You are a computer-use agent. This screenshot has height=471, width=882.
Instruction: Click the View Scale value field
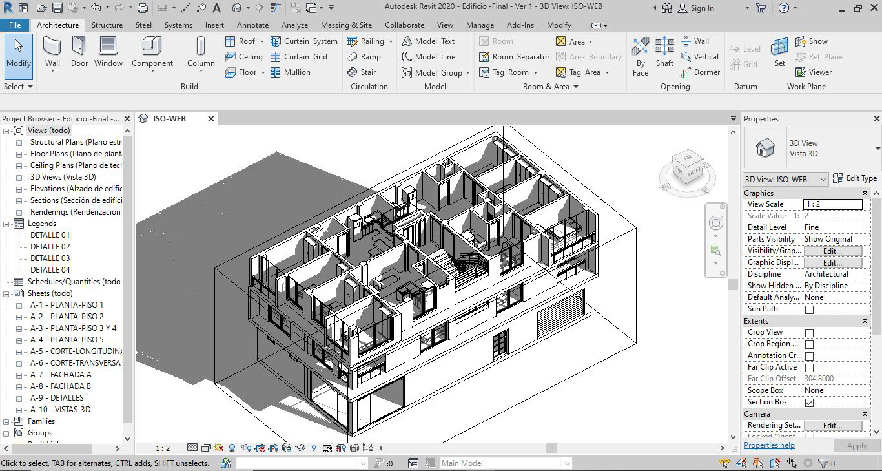(x=832, y=204)
